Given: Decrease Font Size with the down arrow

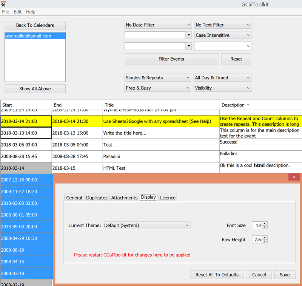Looking at the screenshot, I should [x=265, y=227].
